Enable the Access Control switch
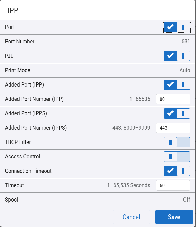 [177, 156]
